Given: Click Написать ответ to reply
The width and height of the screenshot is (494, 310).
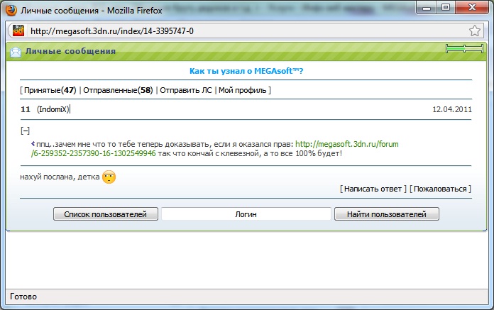Looking at the screenshot, I should pos(373,189).
